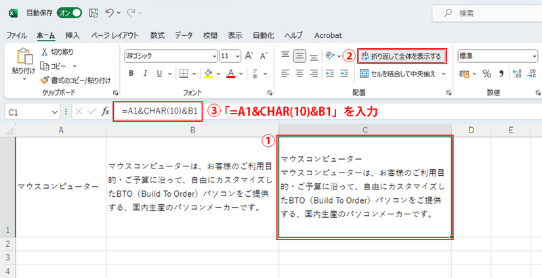The height and width of the screenshot is (278, 542).
Task: Click the 検索 search box
Action: (x=487, y=14)
